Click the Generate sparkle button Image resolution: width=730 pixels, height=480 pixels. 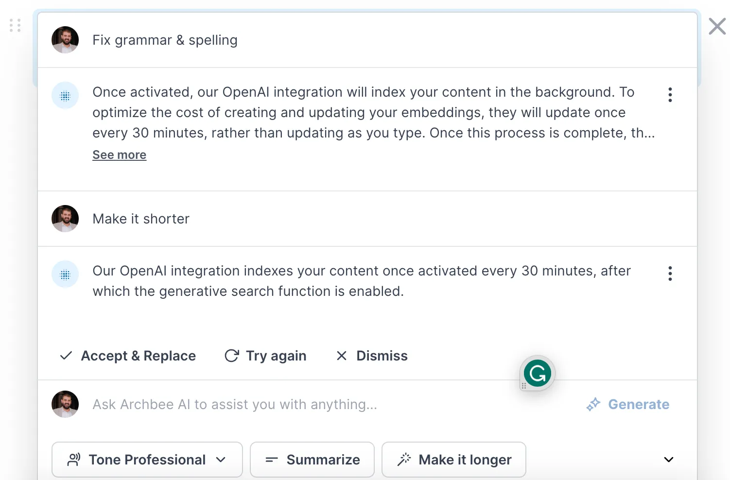point(627,404)
